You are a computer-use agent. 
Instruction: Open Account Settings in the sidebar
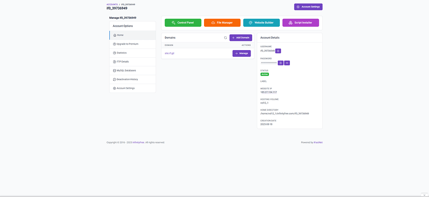click(133, 88)
